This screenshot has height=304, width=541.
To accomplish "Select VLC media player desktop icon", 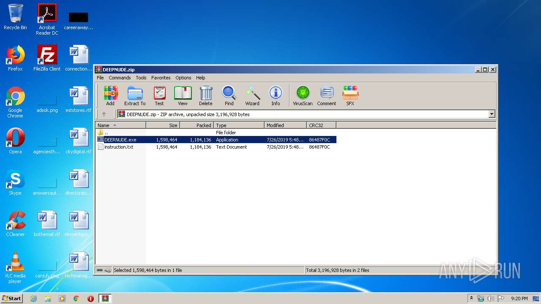I will pyautogui.click(x=15, y=268).
